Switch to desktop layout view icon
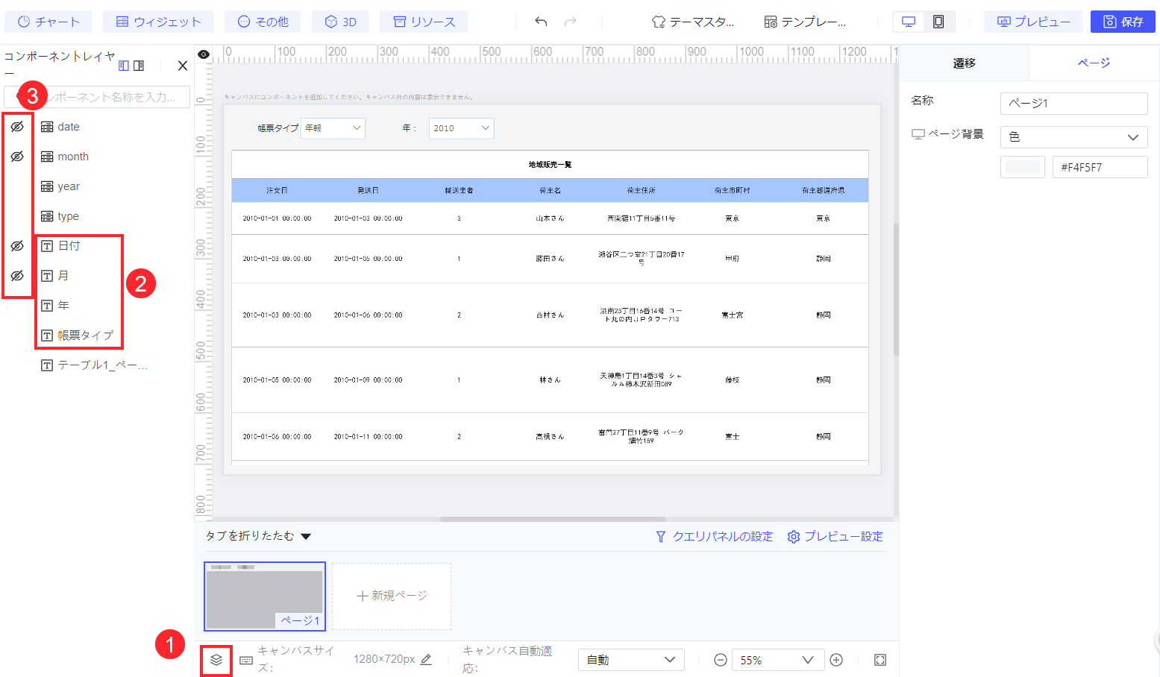Image resolution: width=1160 pixels, height=677 pixels. point(909,22)
